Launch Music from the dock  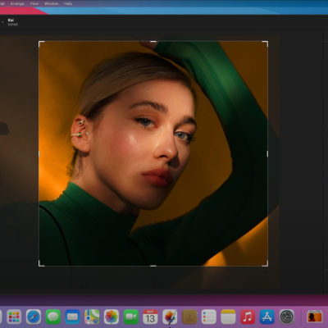248,317
